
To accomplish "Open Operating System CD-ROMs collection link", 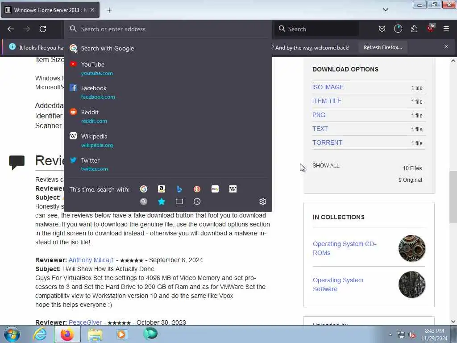I will click(345, 248).
